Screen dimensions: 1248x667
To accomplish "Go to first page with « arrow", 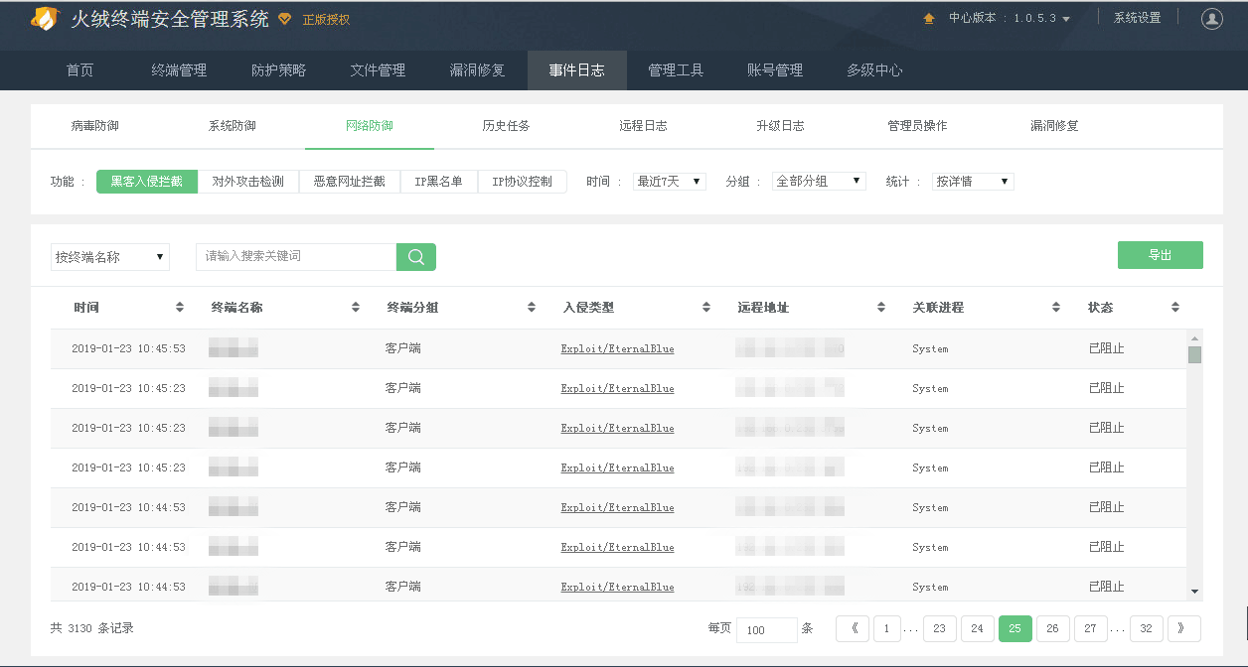I will [x=854, y=628].
